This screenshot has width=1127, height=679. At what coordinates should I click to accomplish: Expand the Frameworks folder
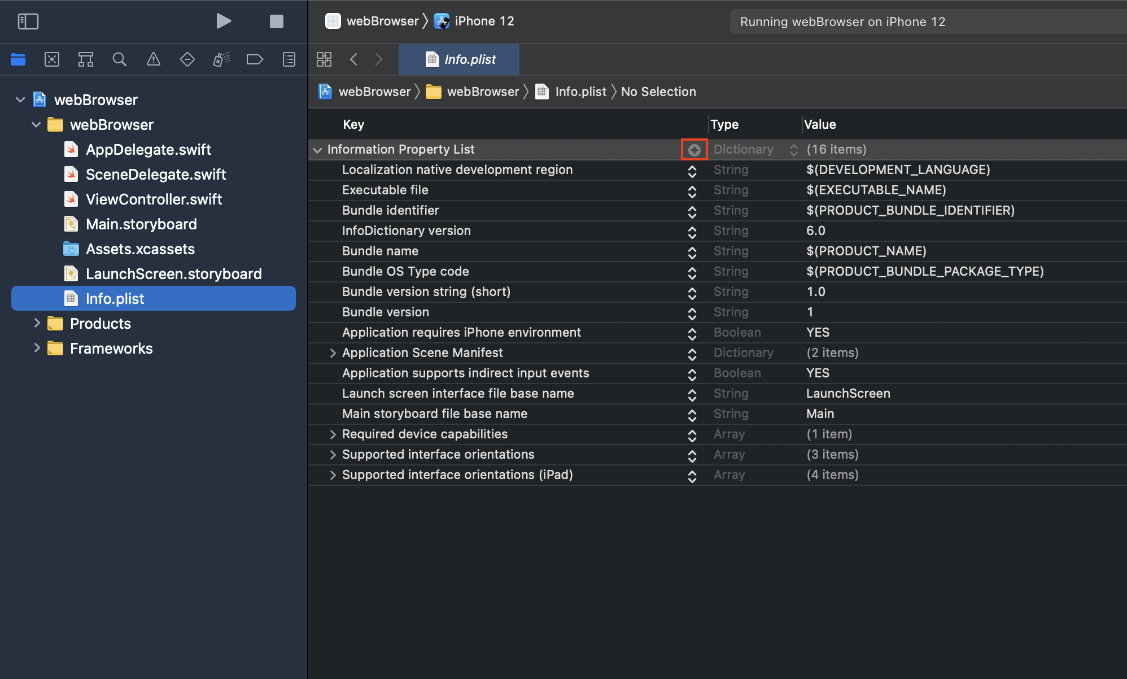pos(37,349)
